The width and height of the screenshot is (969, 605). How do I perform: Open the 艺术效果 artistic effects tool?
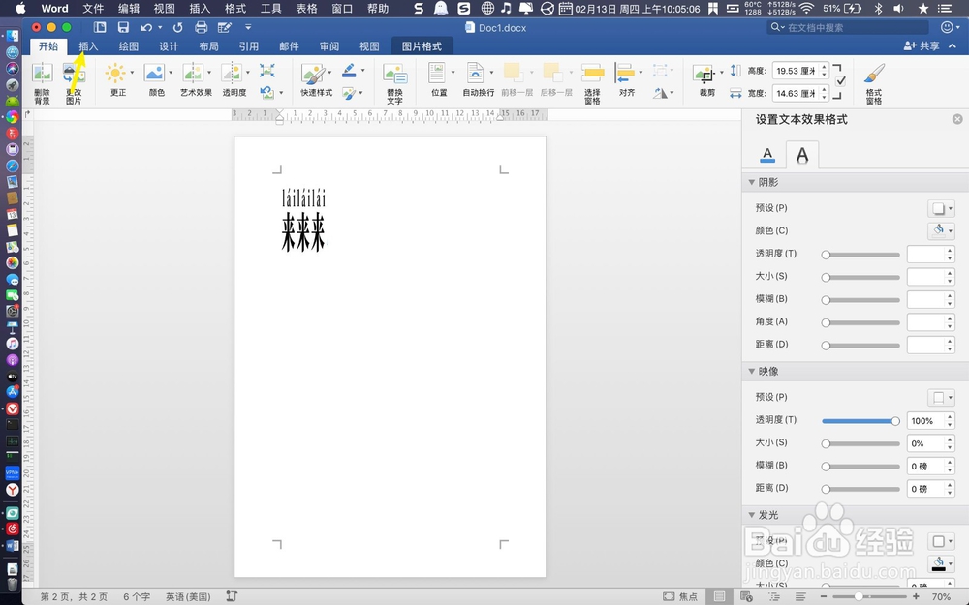click(196, 80)
